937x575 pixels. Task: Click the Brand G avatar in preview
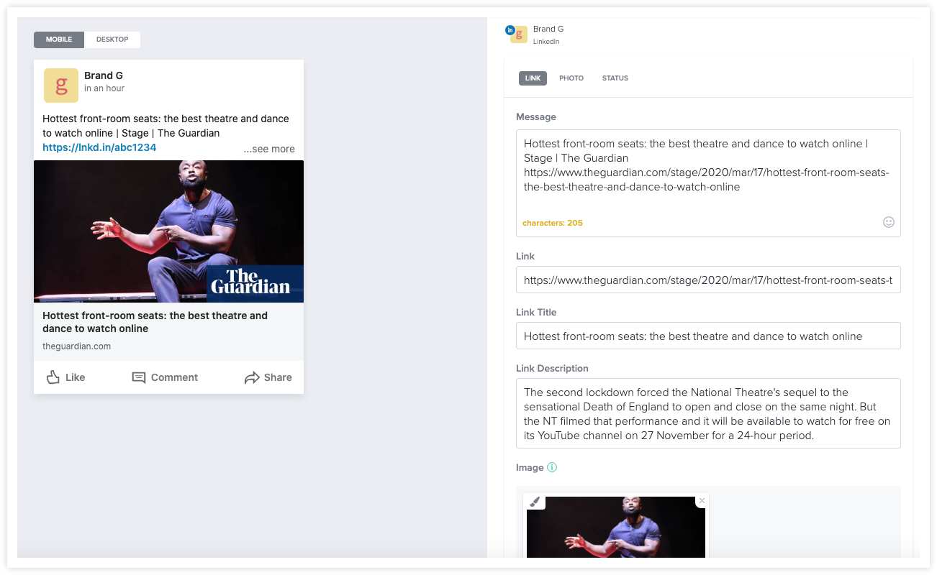point(61,86)
